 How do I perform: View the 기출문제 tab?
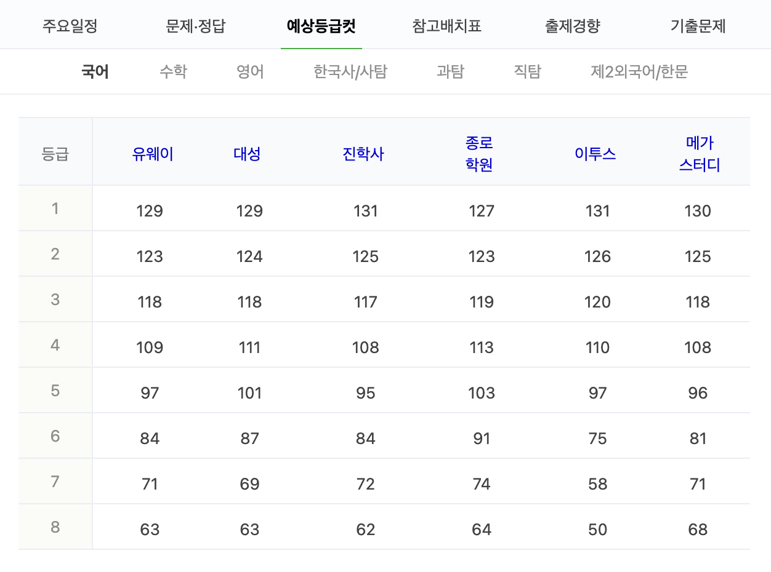[697, 25]
